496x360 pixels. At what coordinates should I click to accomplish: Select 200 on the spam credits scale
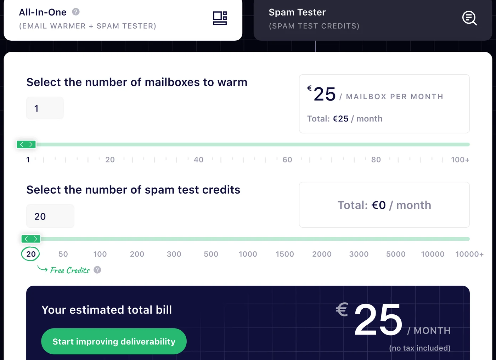pos(137,254)
